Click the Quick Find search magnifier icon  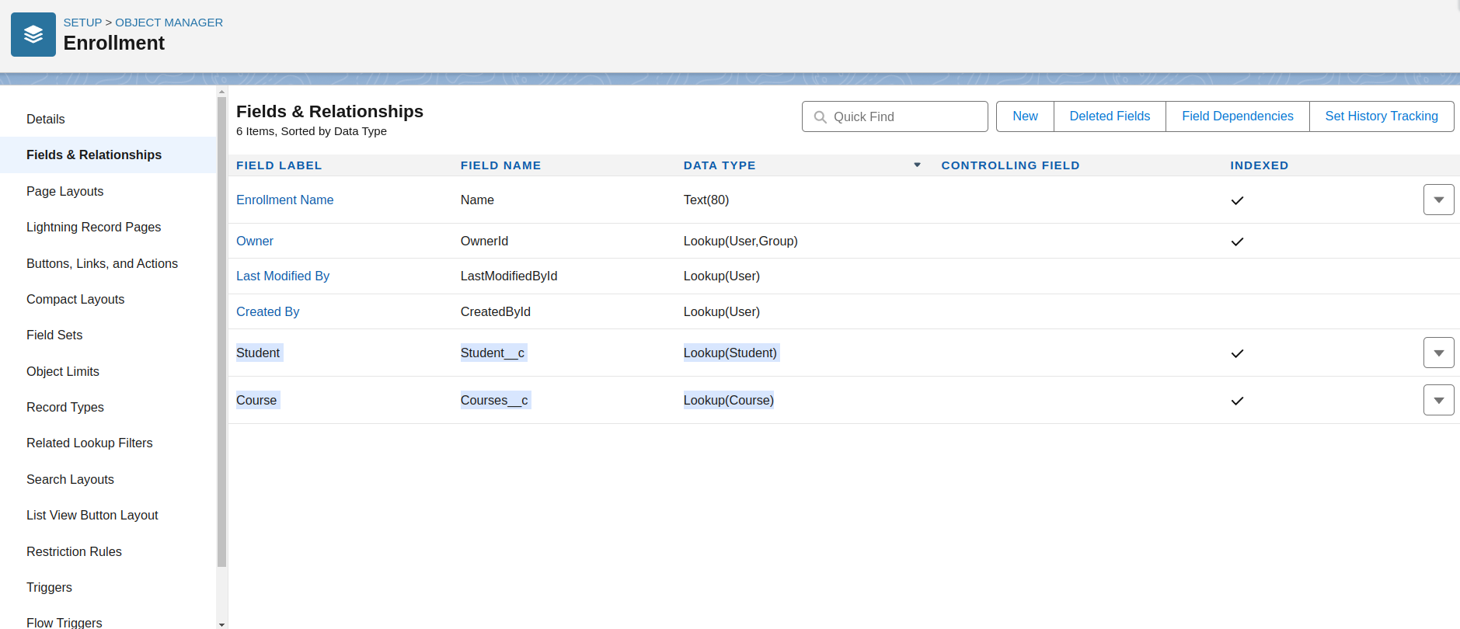click(x=820, y=117)
